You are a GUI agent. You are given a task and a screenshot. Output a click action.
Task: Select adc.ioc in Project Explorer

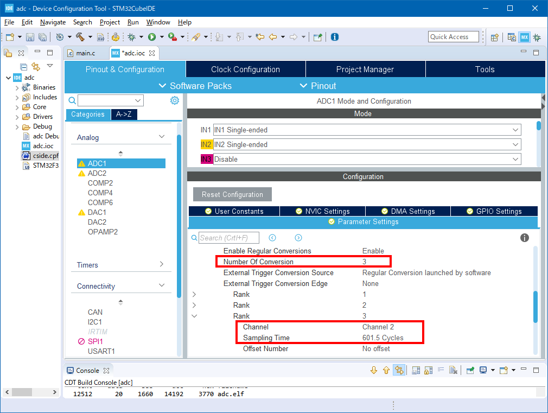[43, 146]
